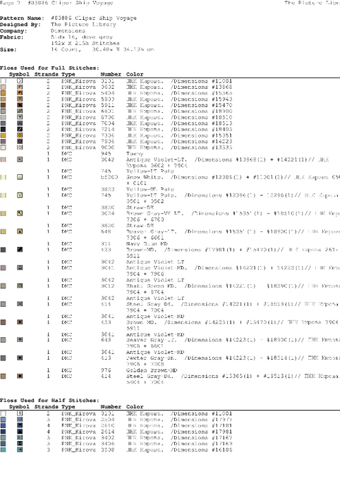Screen dimensions: 340x481
Task: Click the navy swatch for Navy Blue-MD Brown-MD blend
Action: [x=3, y=249]
